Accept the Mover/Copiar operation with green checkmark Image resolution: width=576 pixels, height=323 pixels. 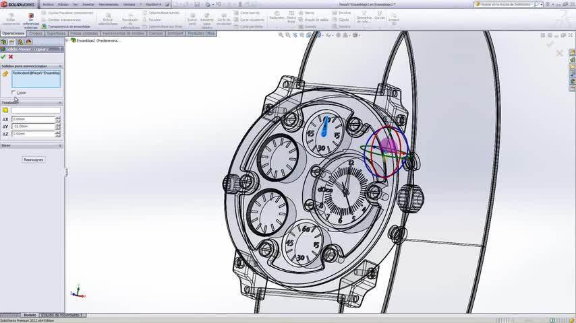click(x=3, y=57)
